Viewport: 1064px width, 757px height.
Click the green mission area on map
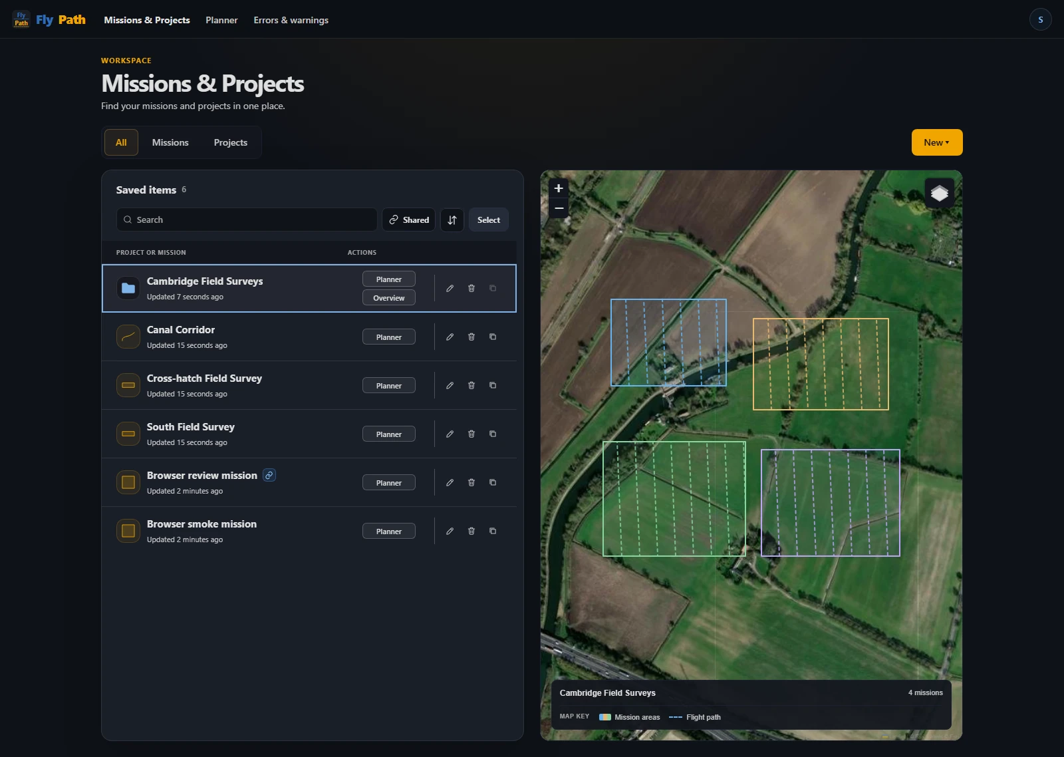(x=674, y=499)
